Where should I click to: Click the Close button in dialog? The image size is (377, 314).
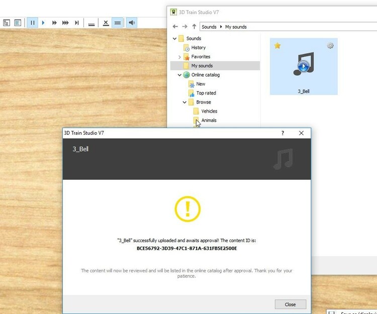tap(291, 304)
